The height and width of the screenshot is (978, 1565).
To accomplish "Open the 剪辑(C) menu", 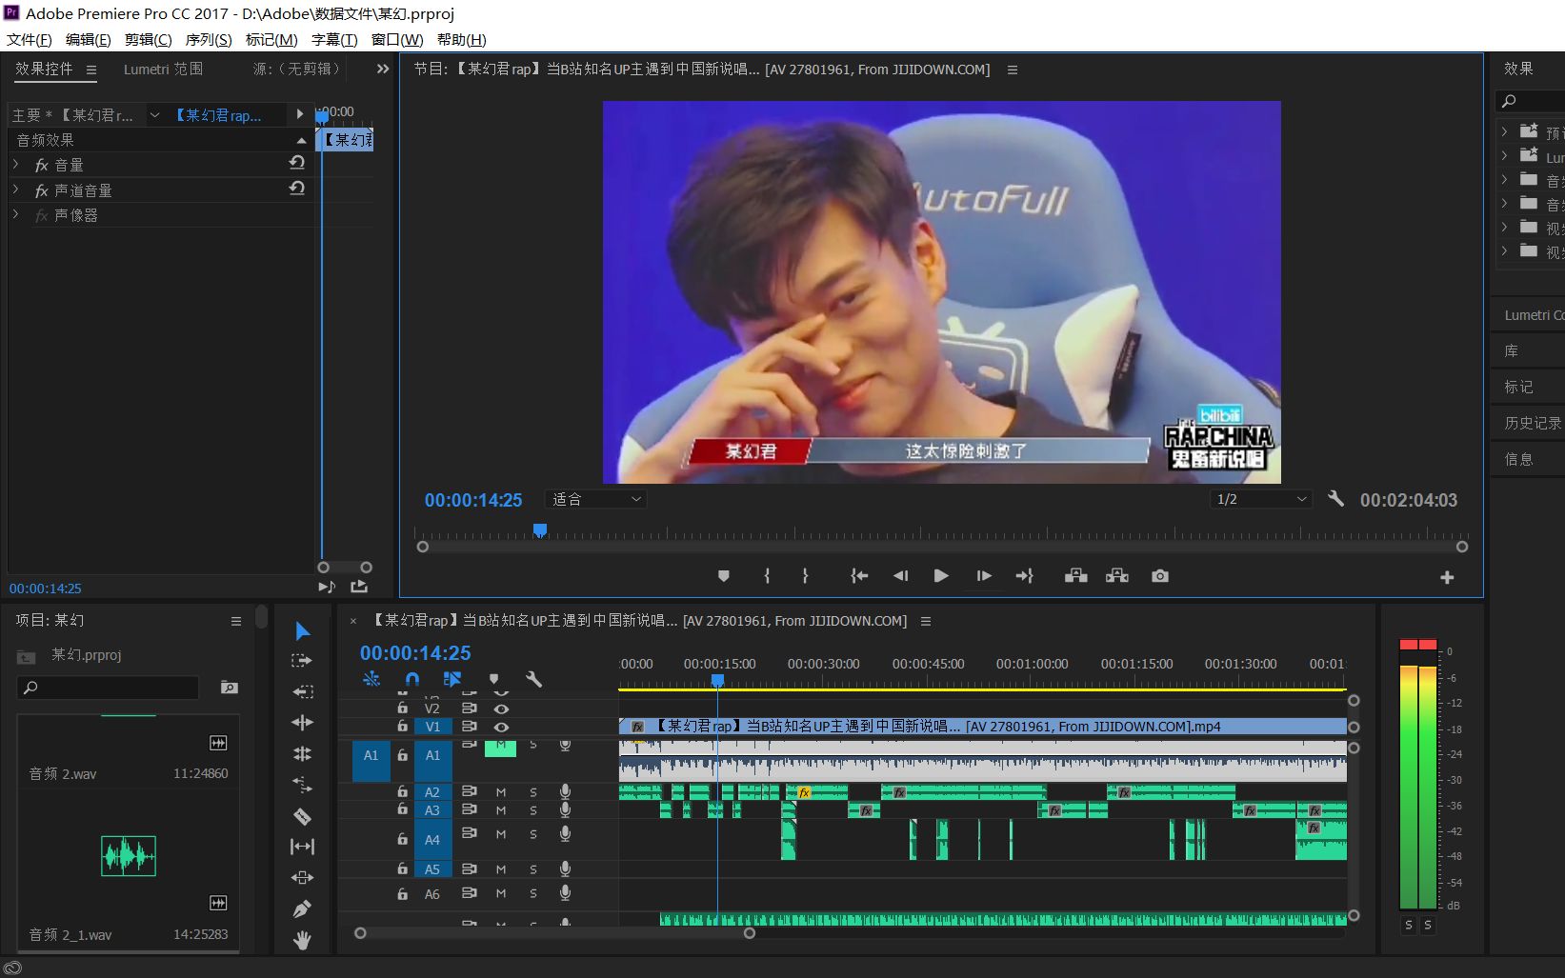I will coord(148,39).
